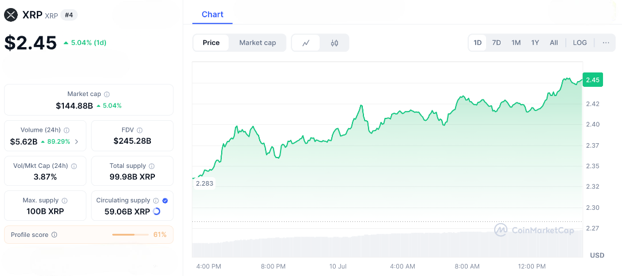Expand the Volume (24h) chevron arrow
The height and width of the screenshot is (276, 622).
tap(77, 141)
